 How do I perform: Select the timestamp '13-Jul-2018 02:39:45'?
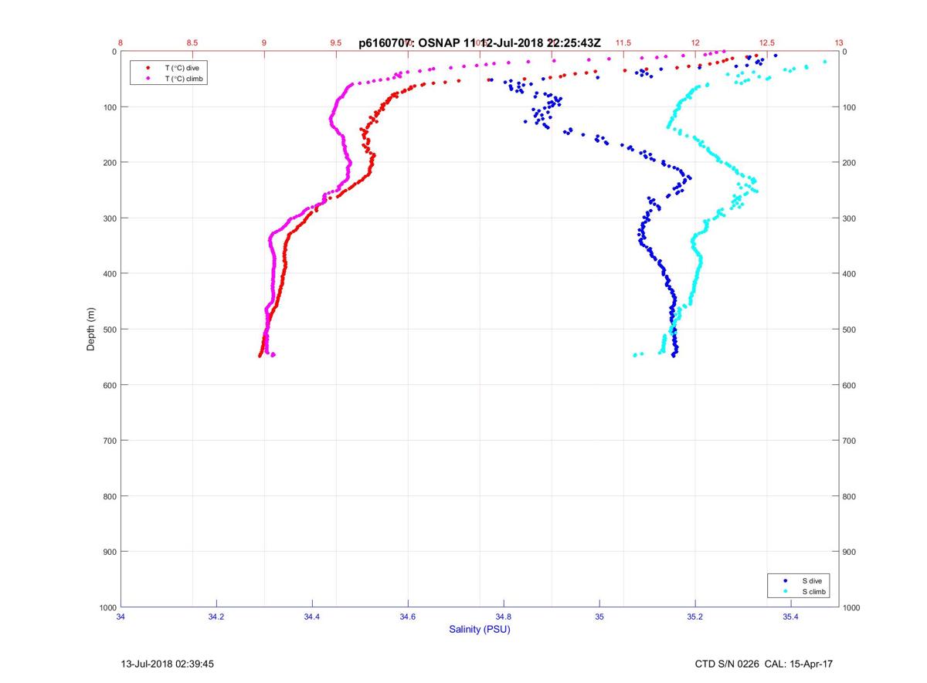[168, 664]
